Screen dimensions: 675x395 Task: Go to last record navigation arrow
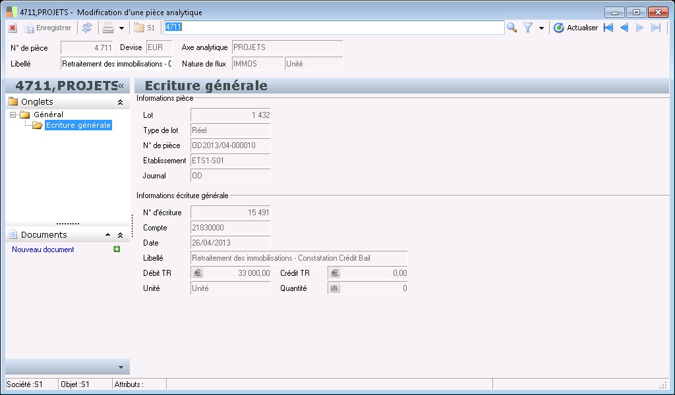click(656, 28)
